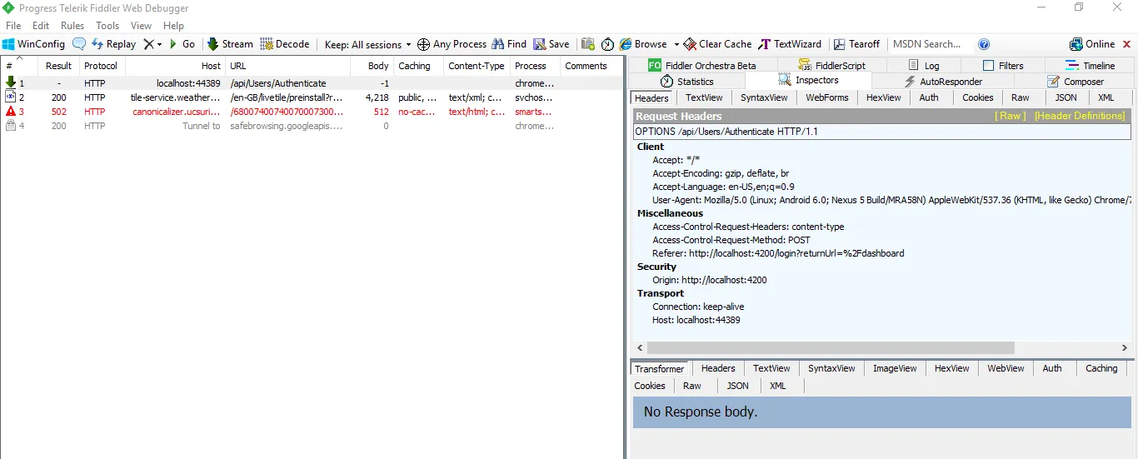
Task: Open the Tools menu
Action: tap(107, 26)
